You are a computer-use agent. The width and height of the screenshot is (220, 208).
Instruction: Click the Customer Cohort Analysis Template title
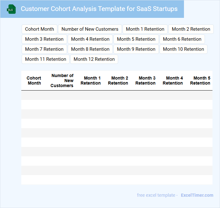pos(99,9)
